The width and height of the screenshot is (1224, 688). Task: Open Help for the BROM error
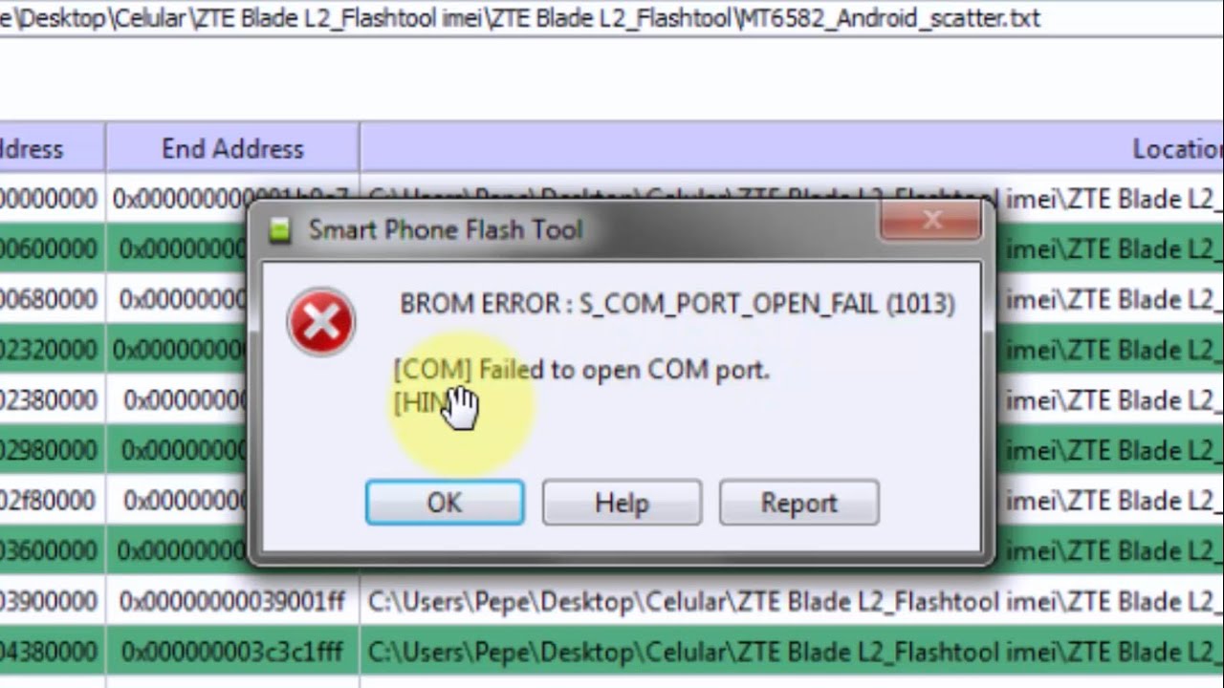tap(622, 503)
